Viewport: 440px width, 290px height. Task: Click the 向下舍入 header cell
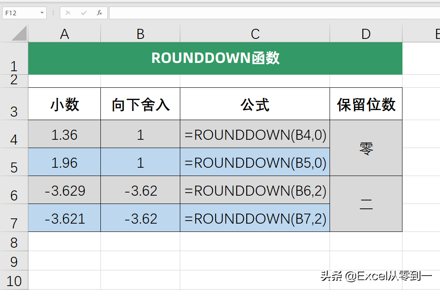click(x=140, y=104)
